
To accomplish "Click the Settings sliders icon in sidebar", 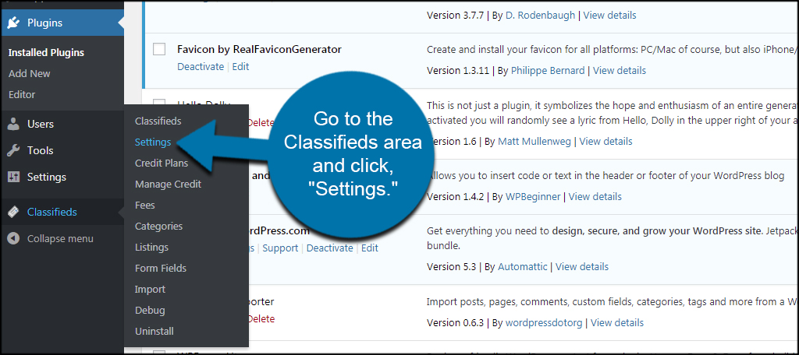I will point(14,177).
